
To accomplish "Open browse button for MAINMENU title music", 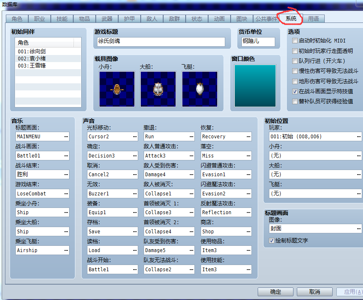I will (x=66, y=137).
